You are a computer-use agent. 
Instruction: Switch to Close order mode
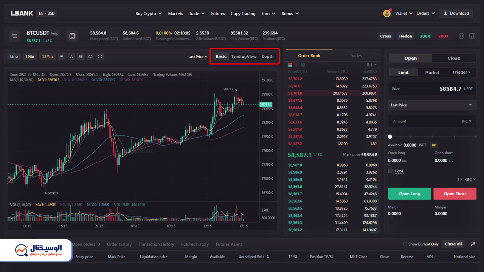pos(454,58)
